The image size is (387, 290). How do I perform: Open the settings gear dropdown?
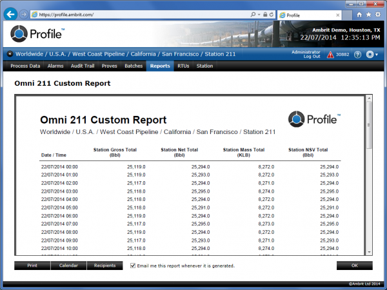coord(372,55)
